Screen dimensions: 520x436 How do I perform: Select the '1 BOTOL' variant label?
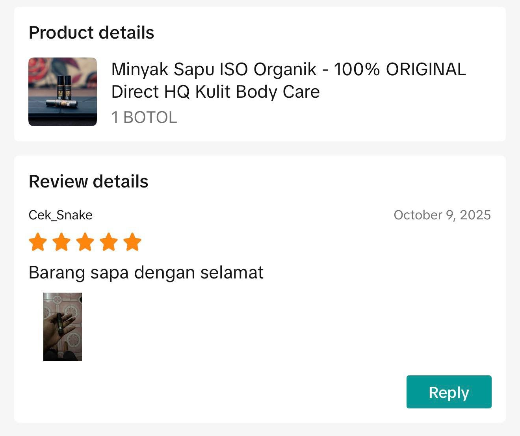pos(144,117)
